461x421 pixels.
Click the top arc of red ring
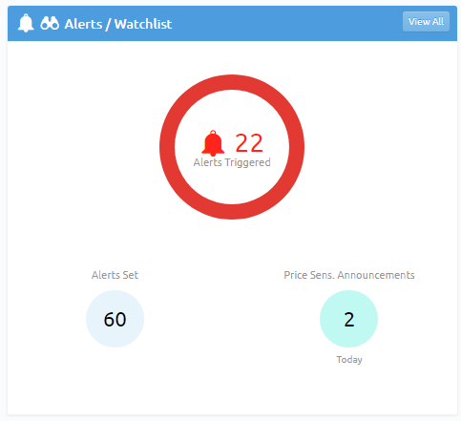(232, 82)
